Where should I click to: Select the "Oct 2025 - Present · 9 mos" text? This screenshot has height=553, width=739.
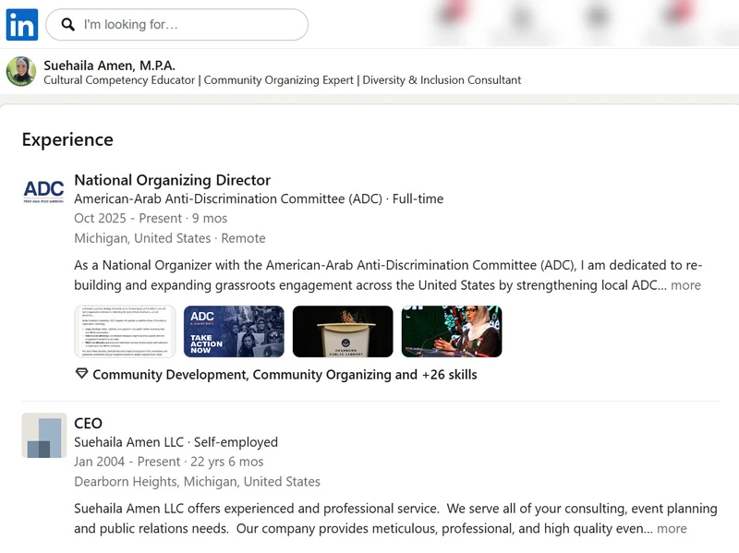point(151,219)
